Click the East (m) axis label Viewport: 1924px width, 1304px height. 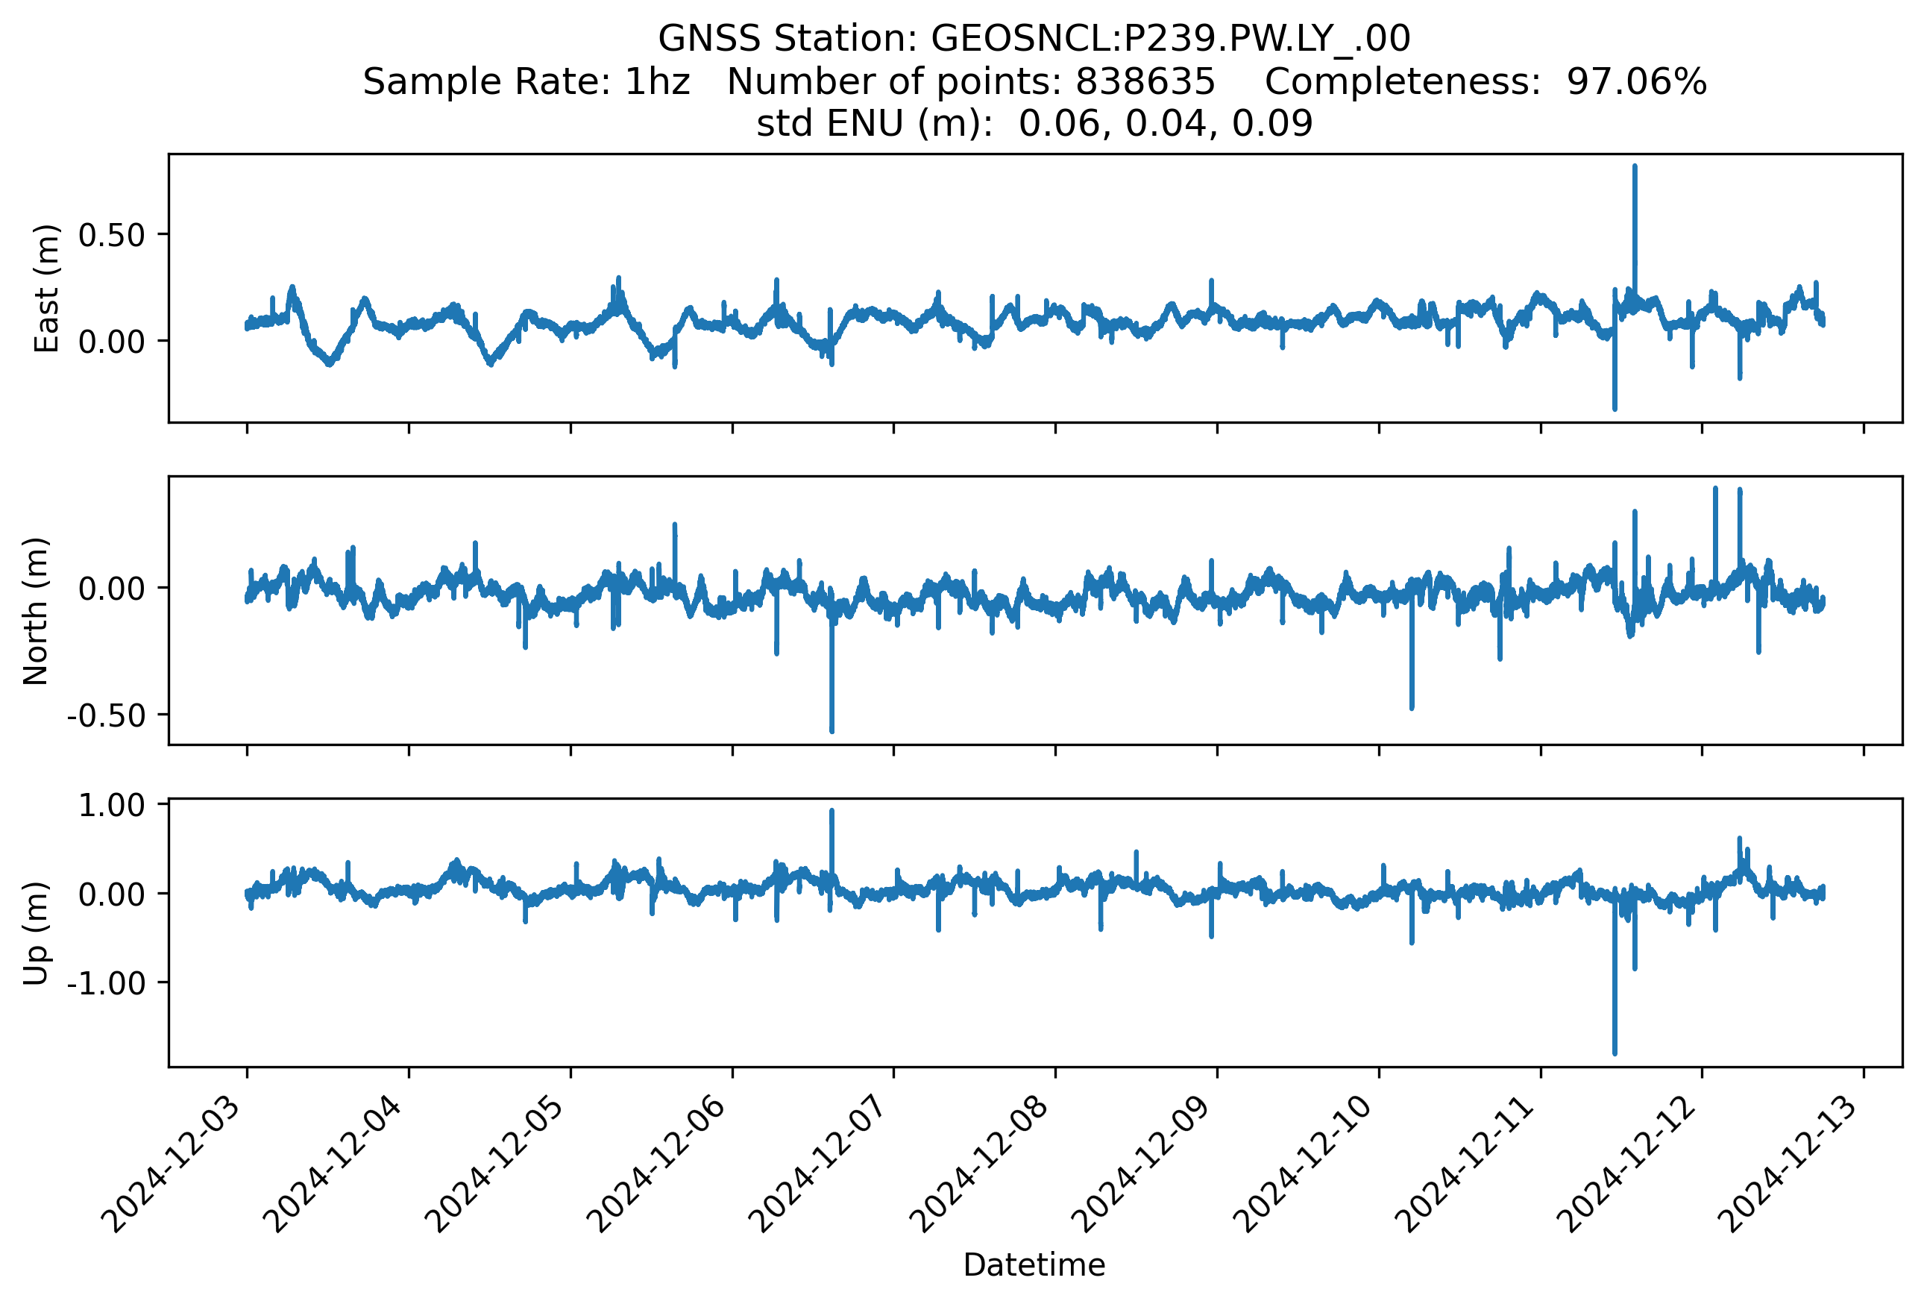pos(46,288)
